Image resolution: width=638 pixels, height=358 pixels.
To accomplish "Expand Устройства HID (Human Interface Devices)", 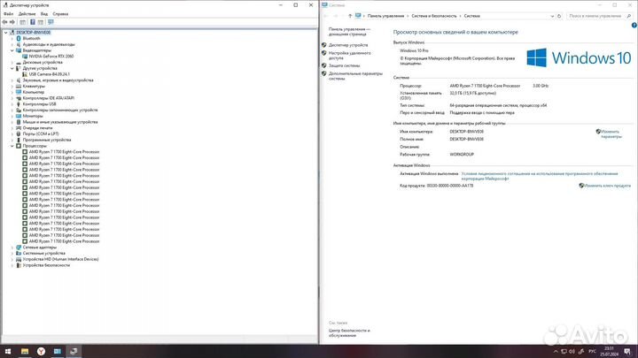I will click(12, 259).
